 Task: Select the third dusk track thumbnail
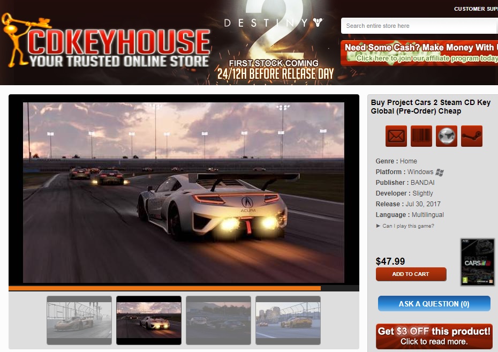coord(218,320)
